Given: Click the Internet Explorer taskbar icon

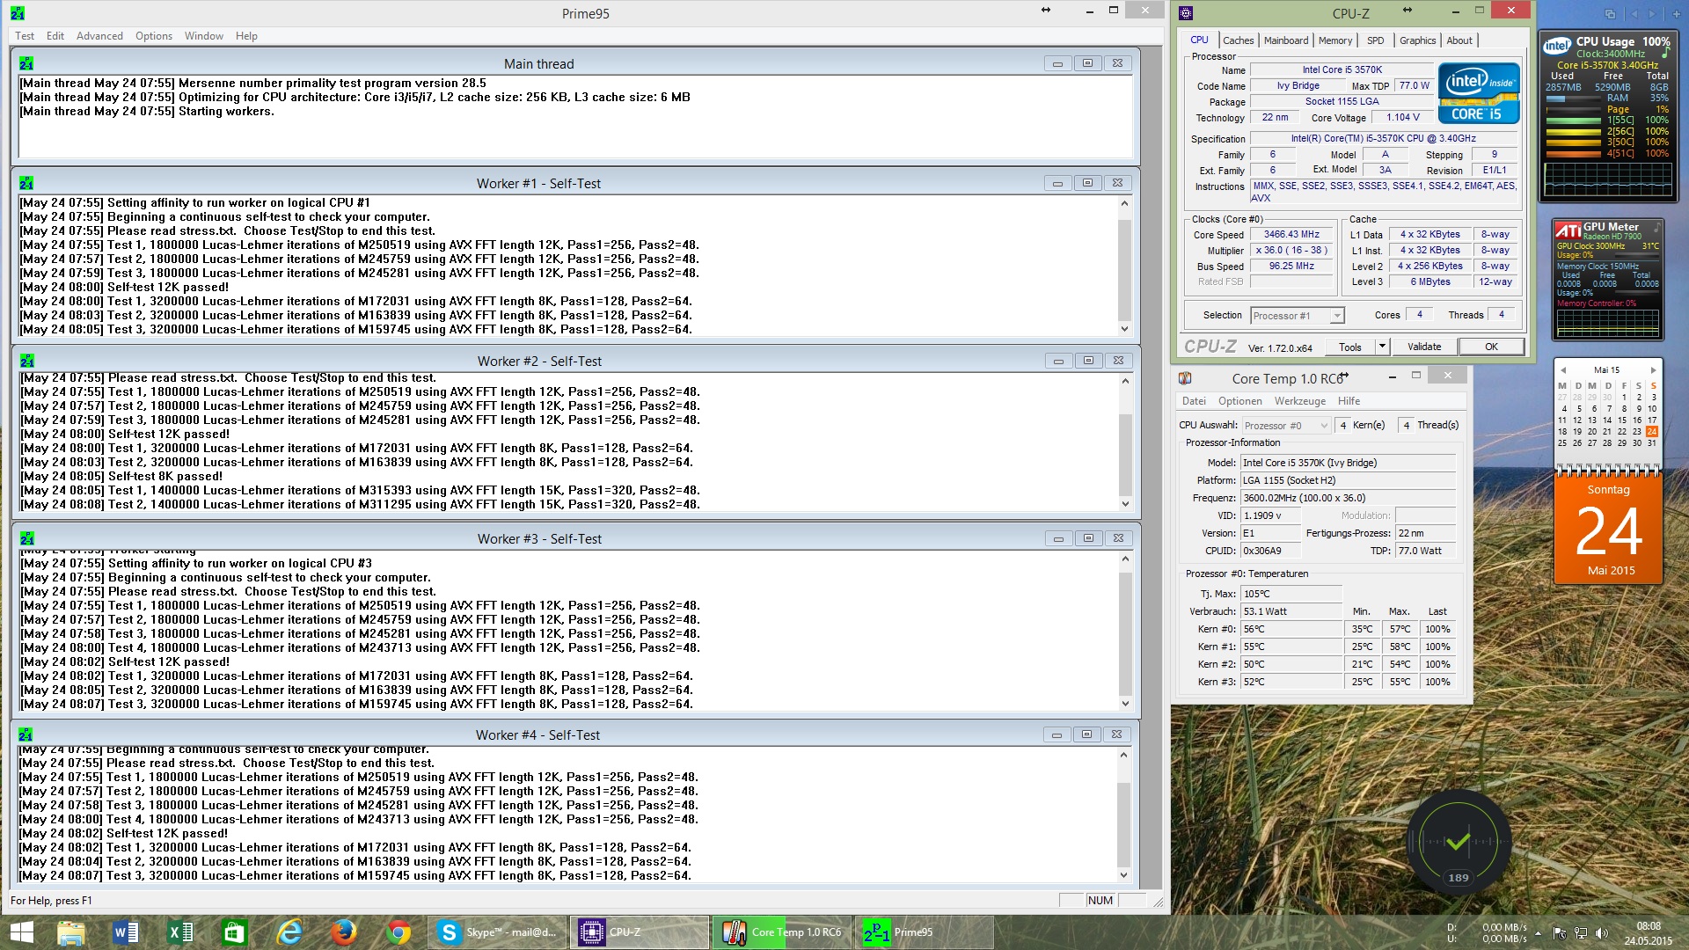Looking at the screenshot, I should pos(289,932).
